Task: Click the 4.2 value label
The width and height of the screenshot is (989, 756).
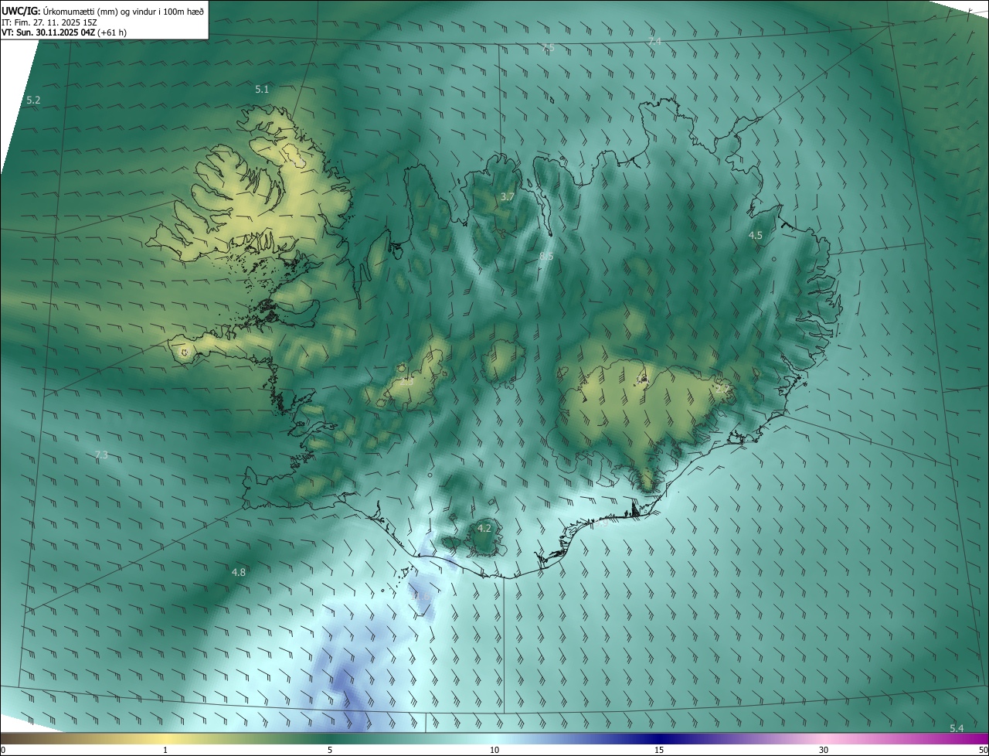Action: click(x=484, y=529)
